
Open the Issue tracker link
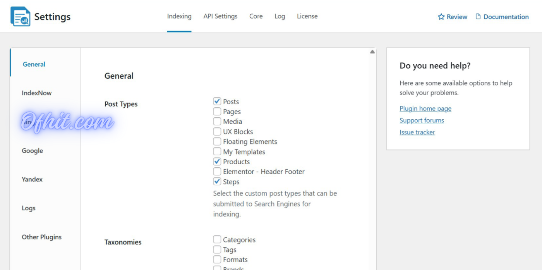pos(417,132)
